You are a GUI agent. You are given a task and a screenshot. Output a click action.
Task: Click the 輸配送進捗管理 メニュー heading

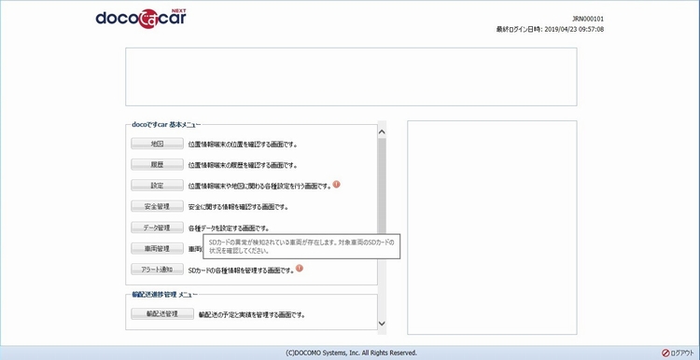click(164, 295)
